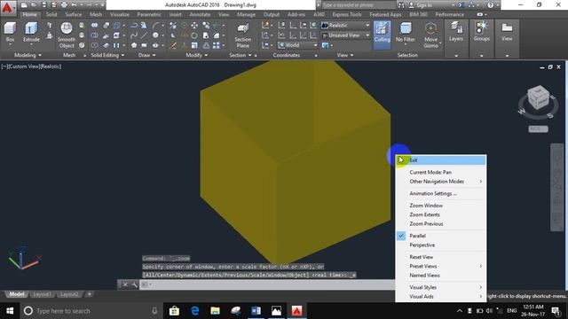Choose the Move Gizmo tool
Image resolution: width=568 pixels, height=319 pixels.
click(x=430, y=35)
